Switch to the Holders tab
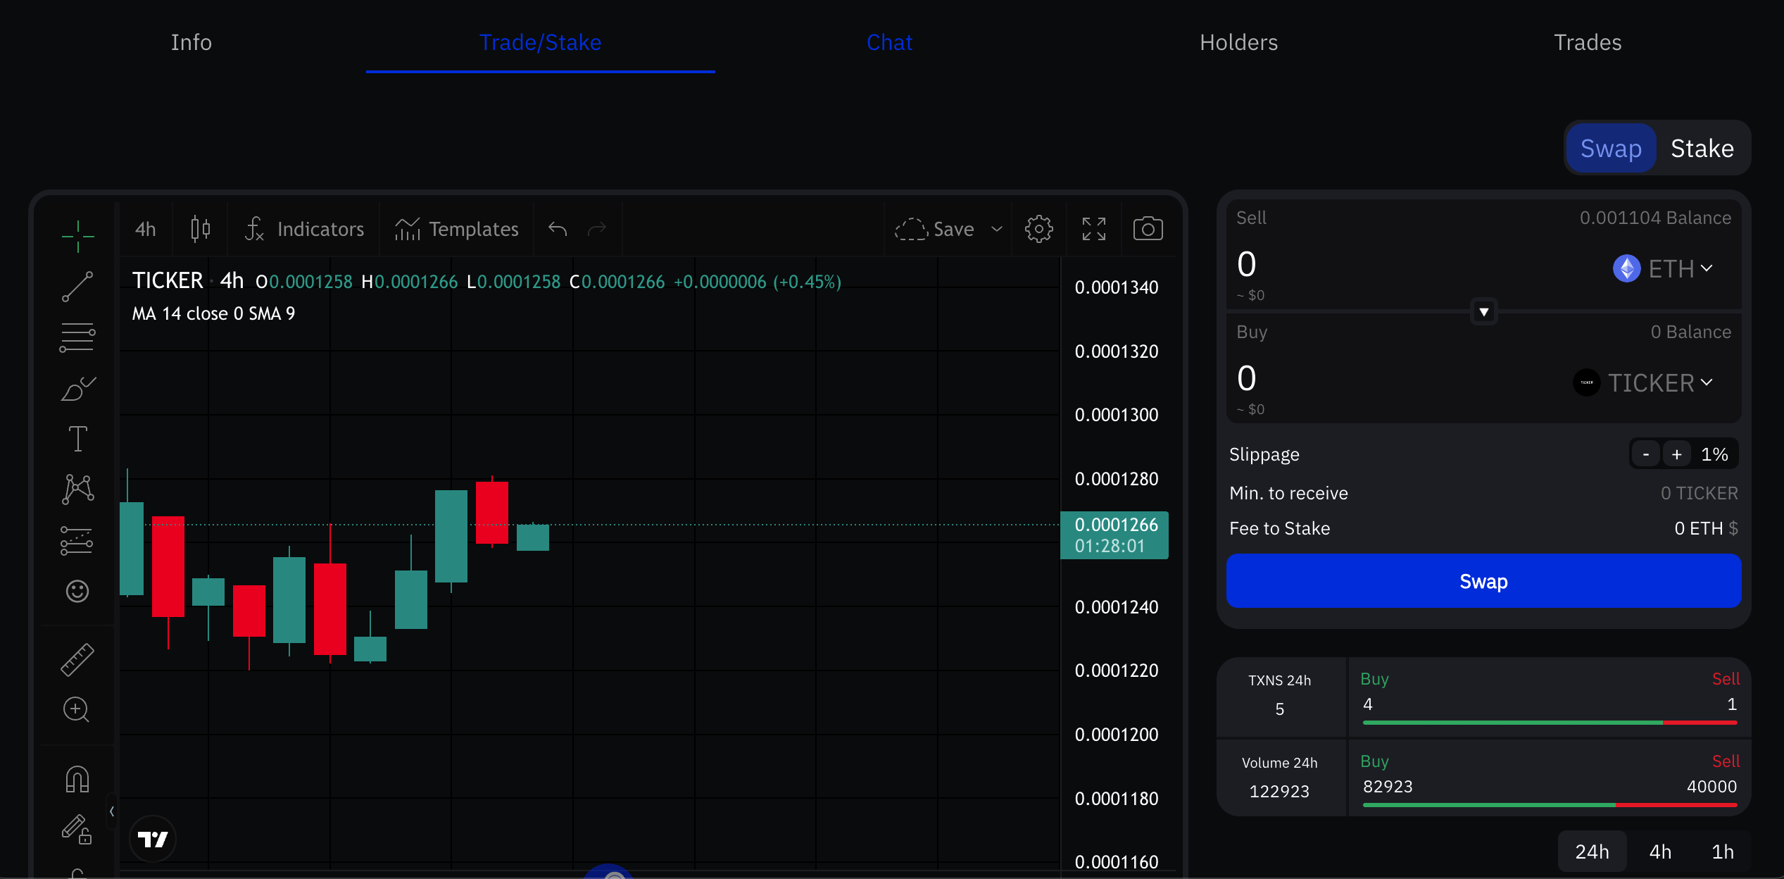This screenshot has width=1784, height=879. [1238, 41]
